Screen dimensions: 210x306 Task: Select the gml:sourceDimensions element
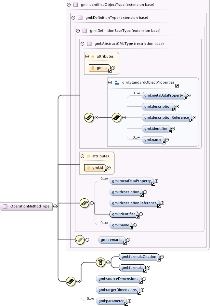(x=119, y=279)
